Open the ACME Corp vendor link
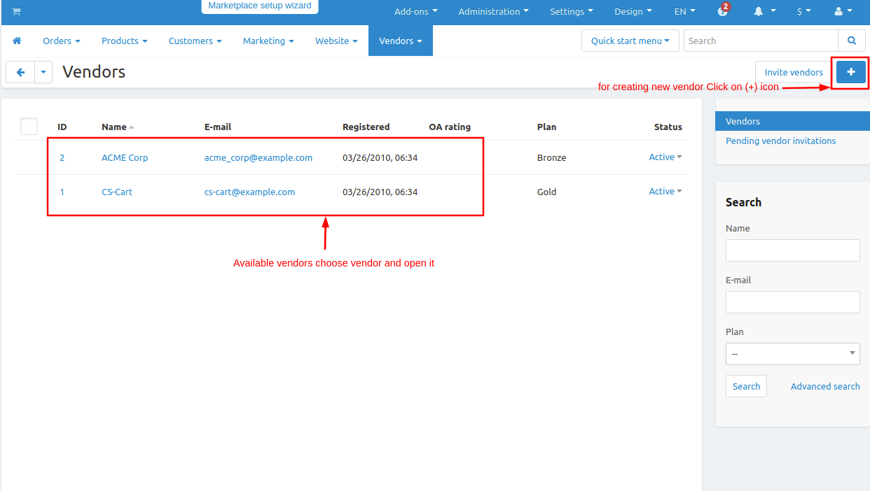The image size is (870, 491). click(x=125, y=157)
